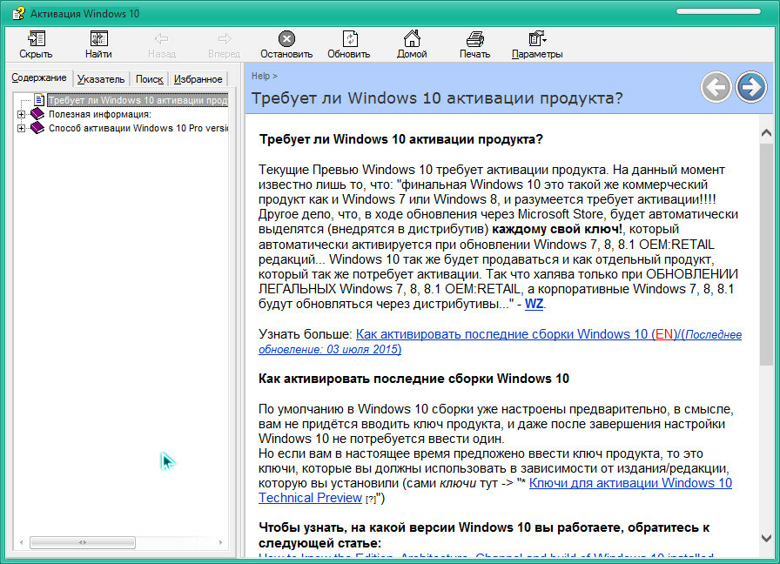Click the page title in the blue header
Image resolution: width=780 pixels, height=564 pixels.
coord(437,98)
